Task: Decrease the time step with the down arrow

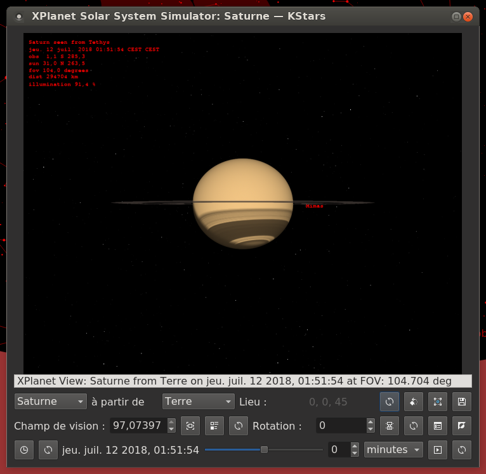Action: pos(355,453)
